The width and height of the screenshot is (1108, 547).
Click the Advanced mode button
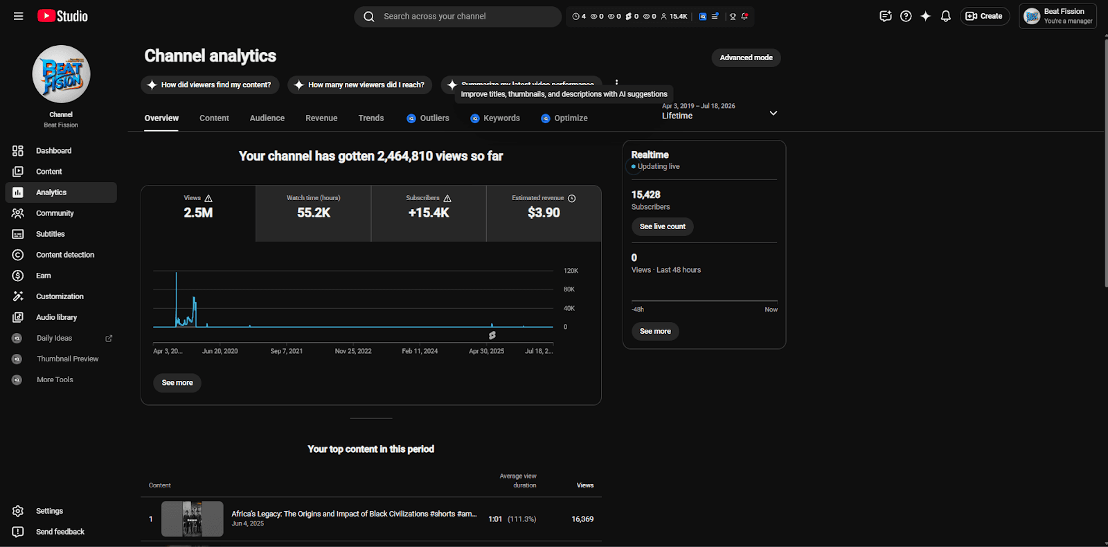746,57
